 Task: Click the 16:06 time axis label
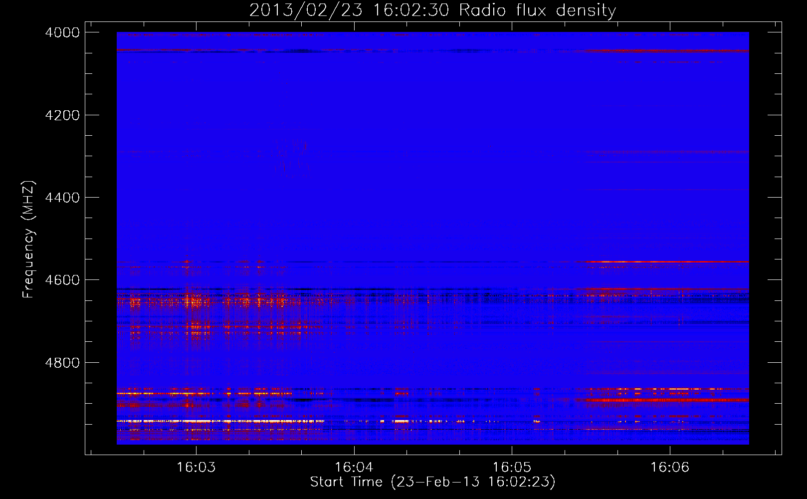pos(669,467)
